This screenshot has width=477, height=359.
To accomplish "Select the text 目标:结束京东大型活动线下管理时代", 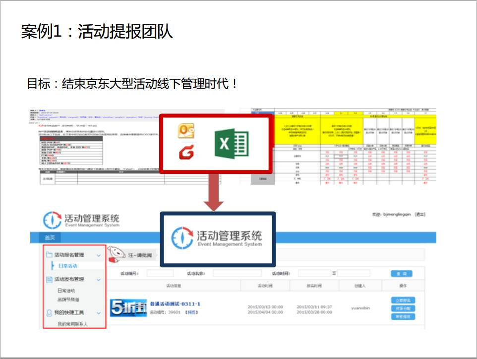I will tap(131, 84).
